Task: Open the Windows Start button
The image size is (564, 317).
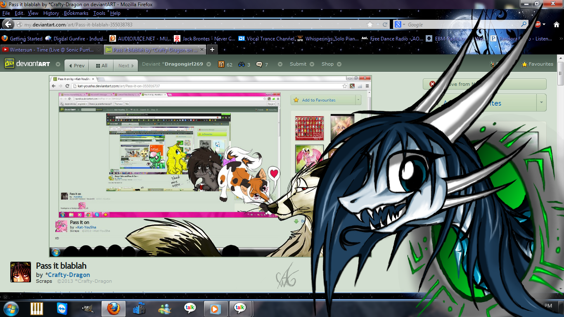Action: coord(10,308)
